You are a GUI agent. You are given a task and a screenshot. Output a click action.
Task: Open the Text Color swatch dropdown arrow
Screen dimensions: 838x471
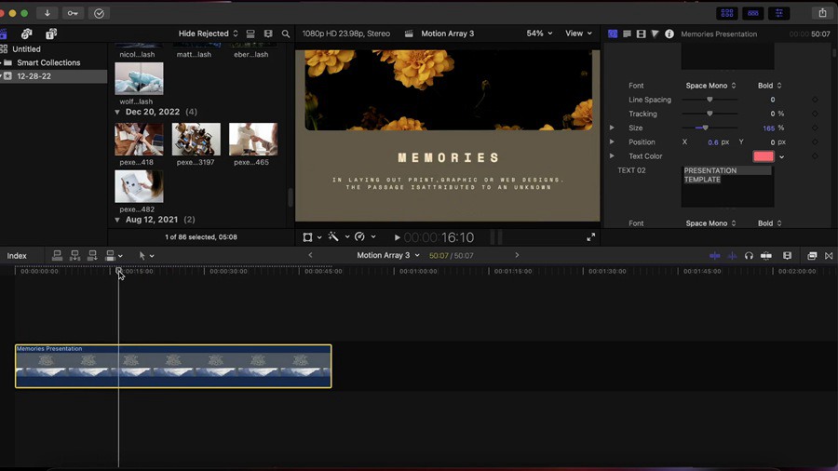tap(781, 157)
